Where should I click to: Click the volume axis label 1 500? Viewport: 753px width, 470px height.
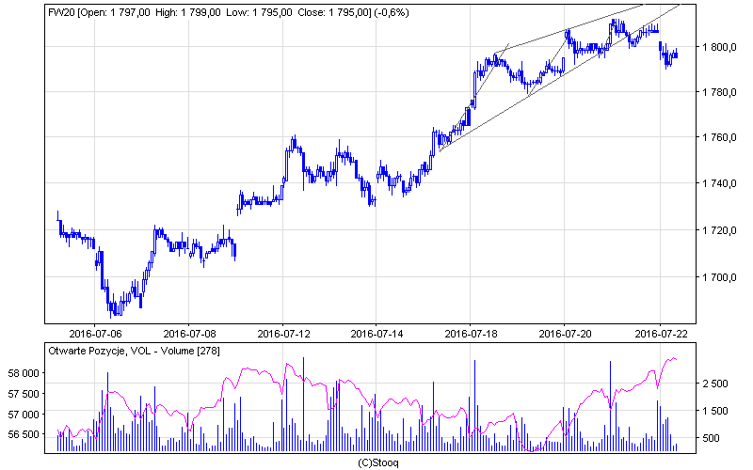[715, 411]
